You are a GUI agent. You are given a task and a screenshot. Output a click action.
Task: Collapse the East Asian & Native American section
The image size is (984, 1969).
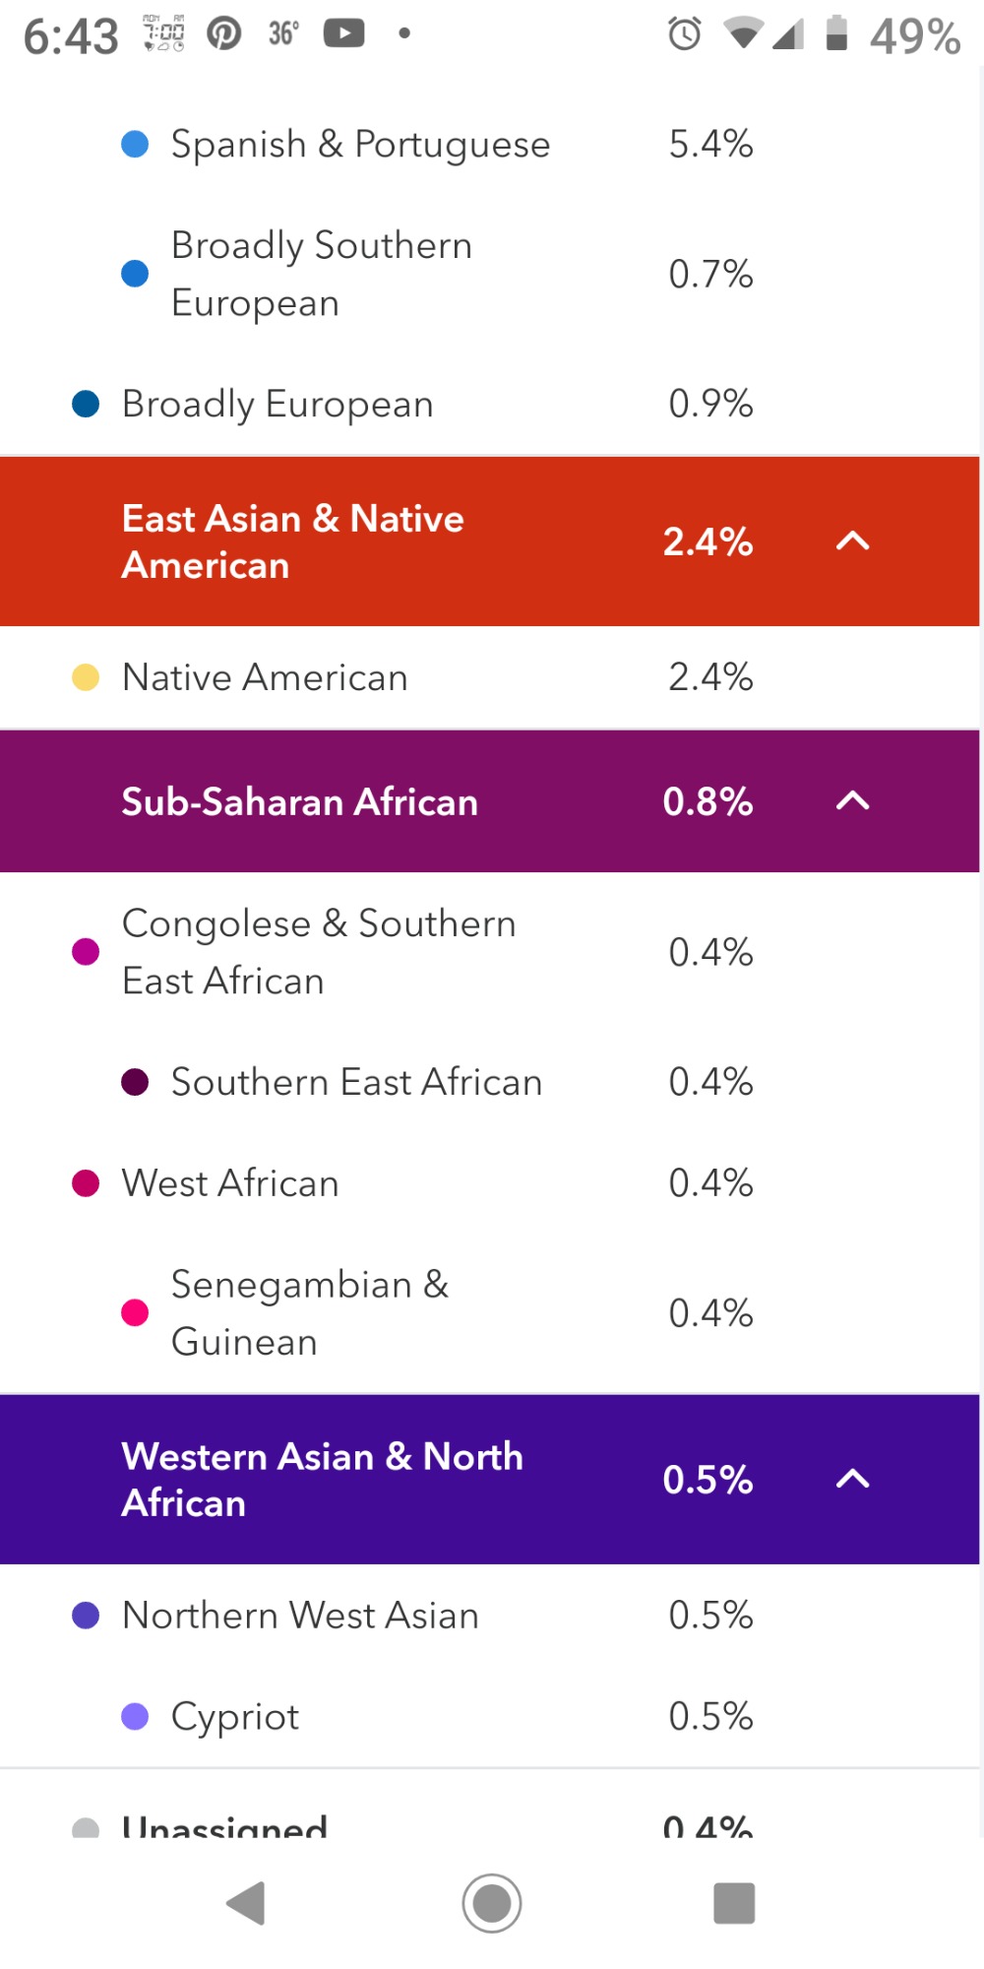pyautogui.click(x=852, y=540)
